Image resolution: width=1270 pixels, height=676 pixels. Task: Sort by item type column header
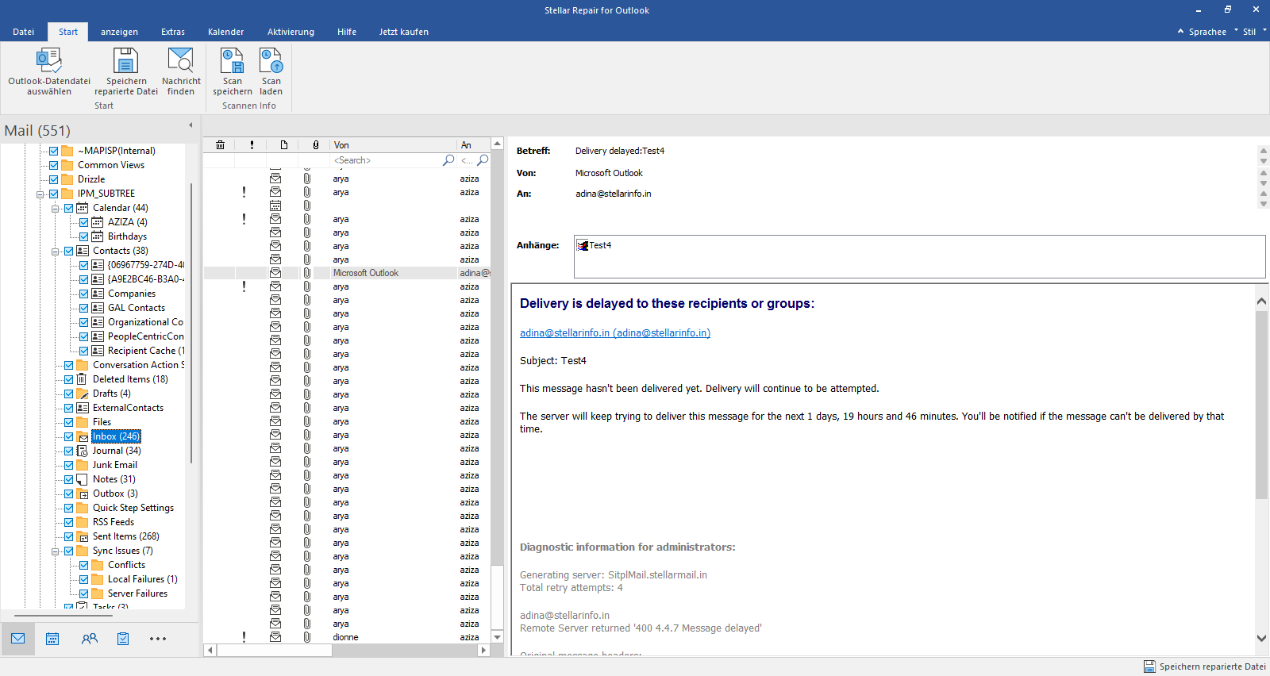(x=283, y=145)
